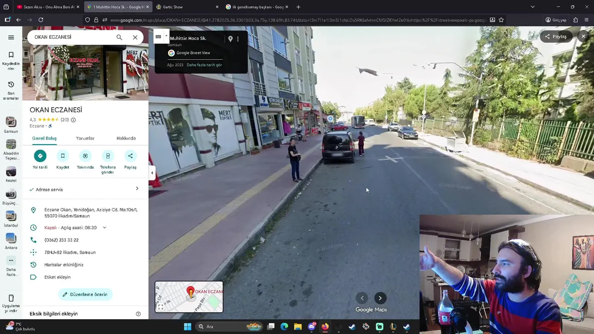Open Haritalar etkinliğiniz link

(x=64, y=265)
